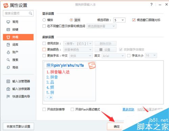Image resolution: width=169 pixels, height=131 pixels.
Task: Enable the 字体大小 checkbox
Action: coord(129,56)
